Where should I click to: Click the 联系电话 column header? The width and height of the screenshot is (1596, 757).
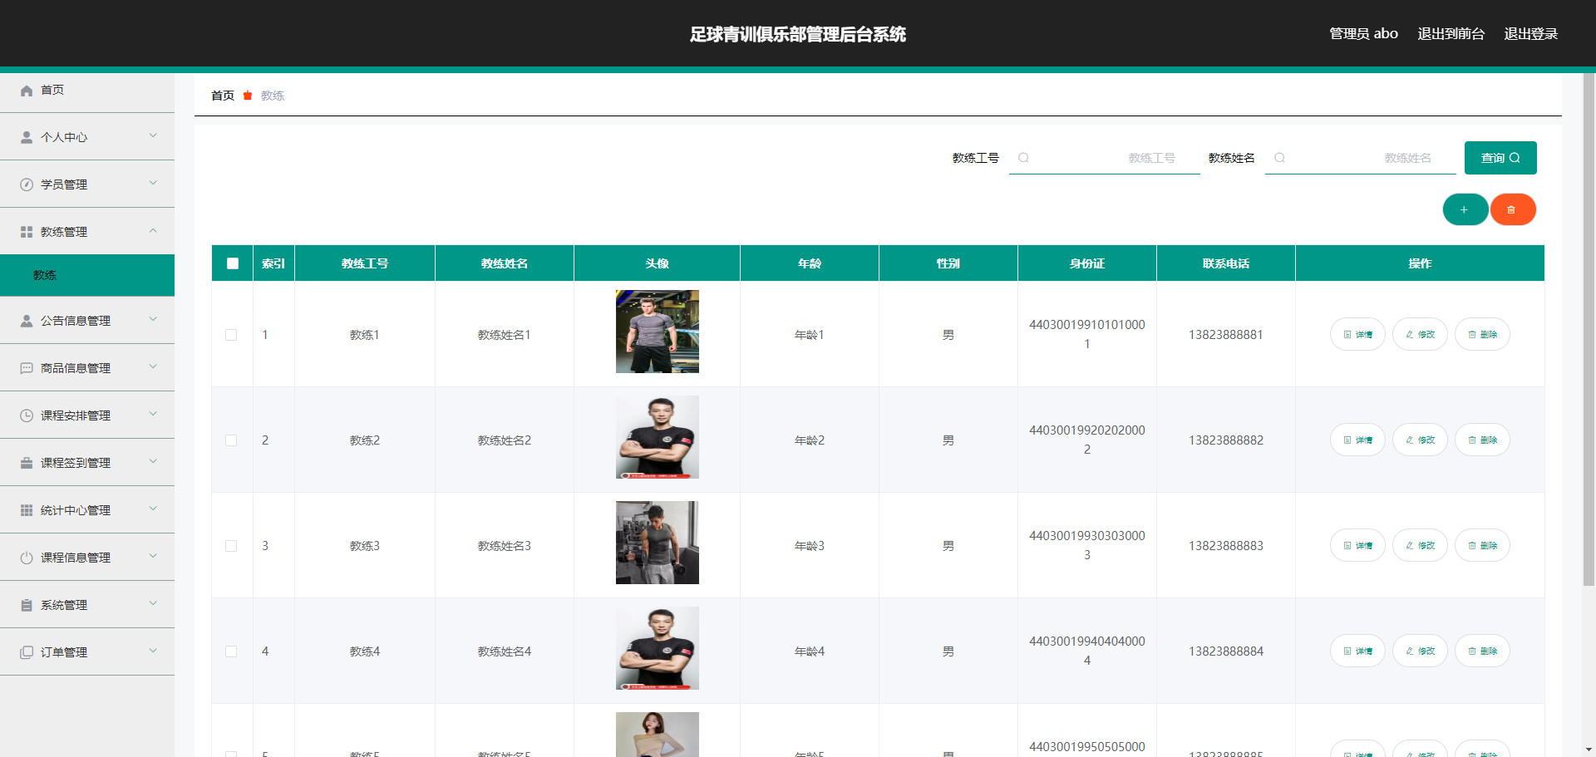click(x=1226, y=263)
